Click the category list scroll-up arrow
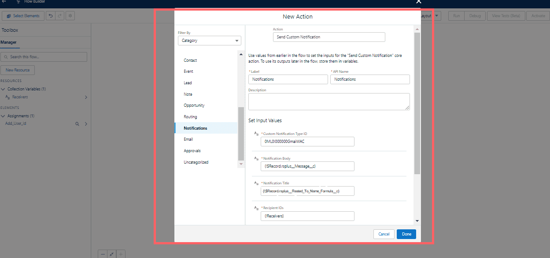550x258 pixels. pos(241,54)
